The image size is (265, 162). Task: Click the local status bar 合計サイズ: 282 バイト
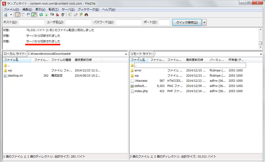(x=70, y=157)
